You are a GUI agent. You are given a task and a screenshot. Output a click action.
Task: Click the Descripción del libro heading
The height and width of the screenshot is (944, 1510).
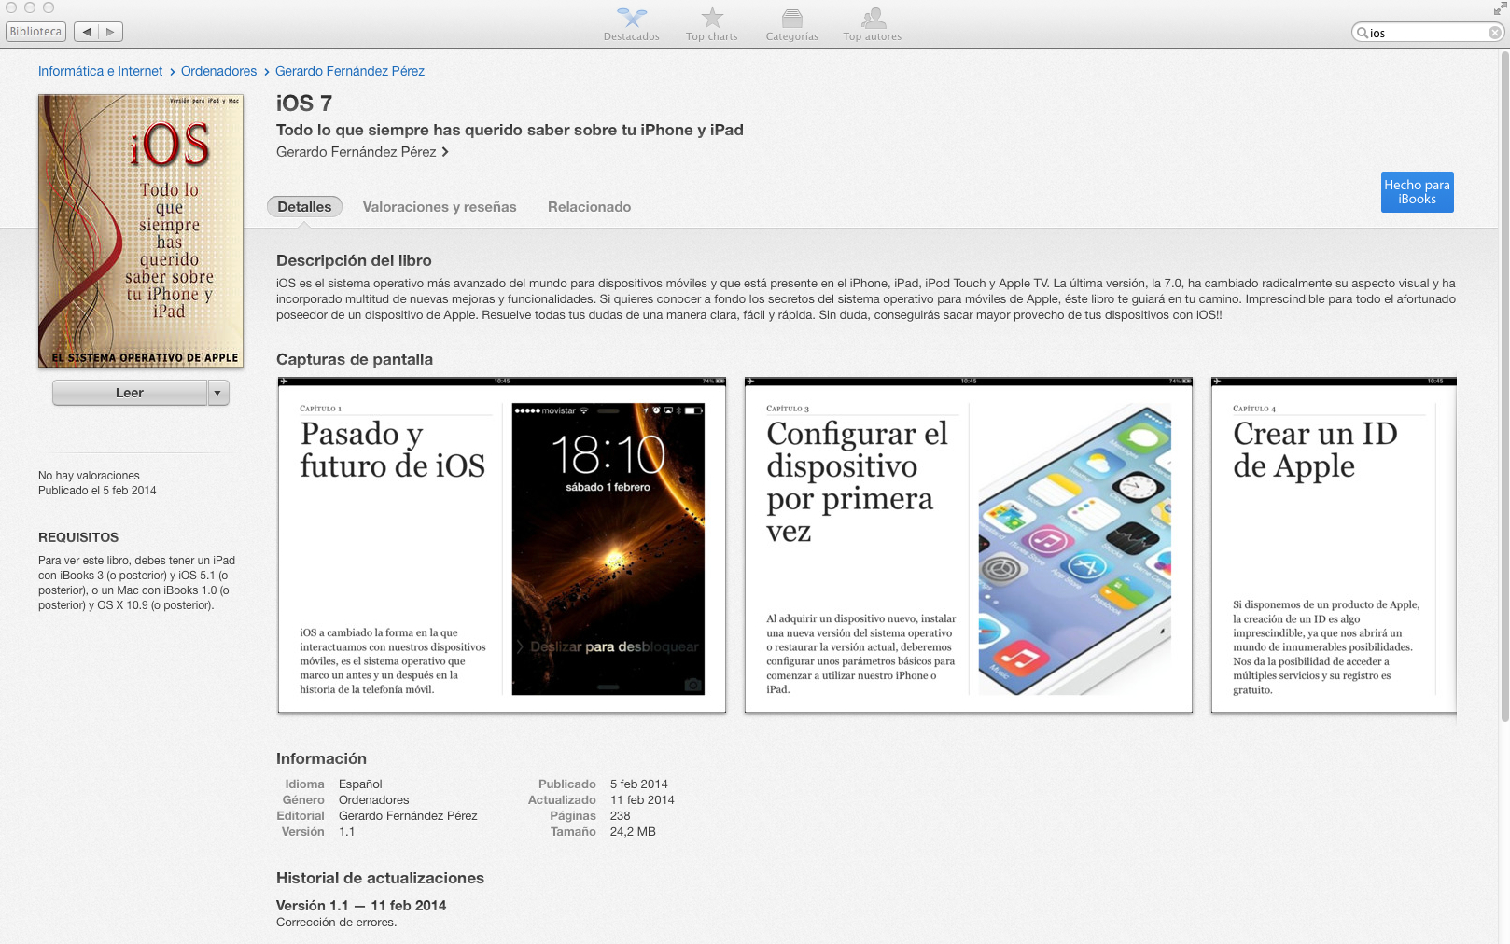pyautogui.click(x=354, y=260)
